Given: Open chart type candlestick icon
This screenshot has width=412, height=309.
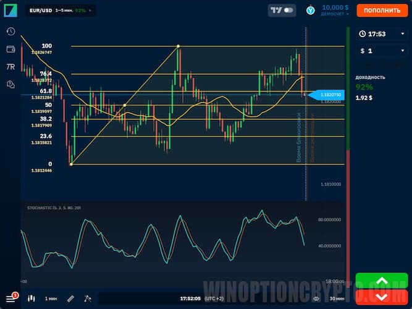Looking at the screenshot, I should (31, 298).
